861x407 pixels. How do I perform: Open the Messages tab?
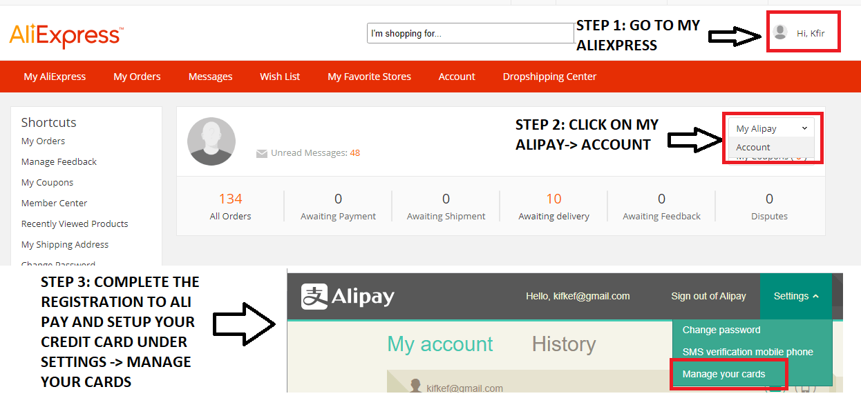(x=210, y=77)
